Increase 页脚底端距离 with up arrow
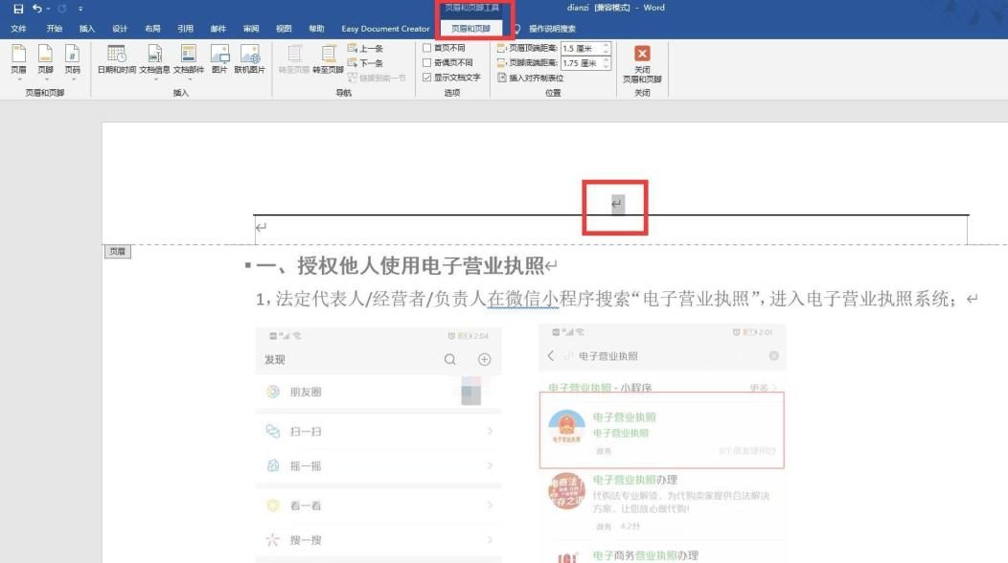1008x563 pixels. [x=607, y=60]
